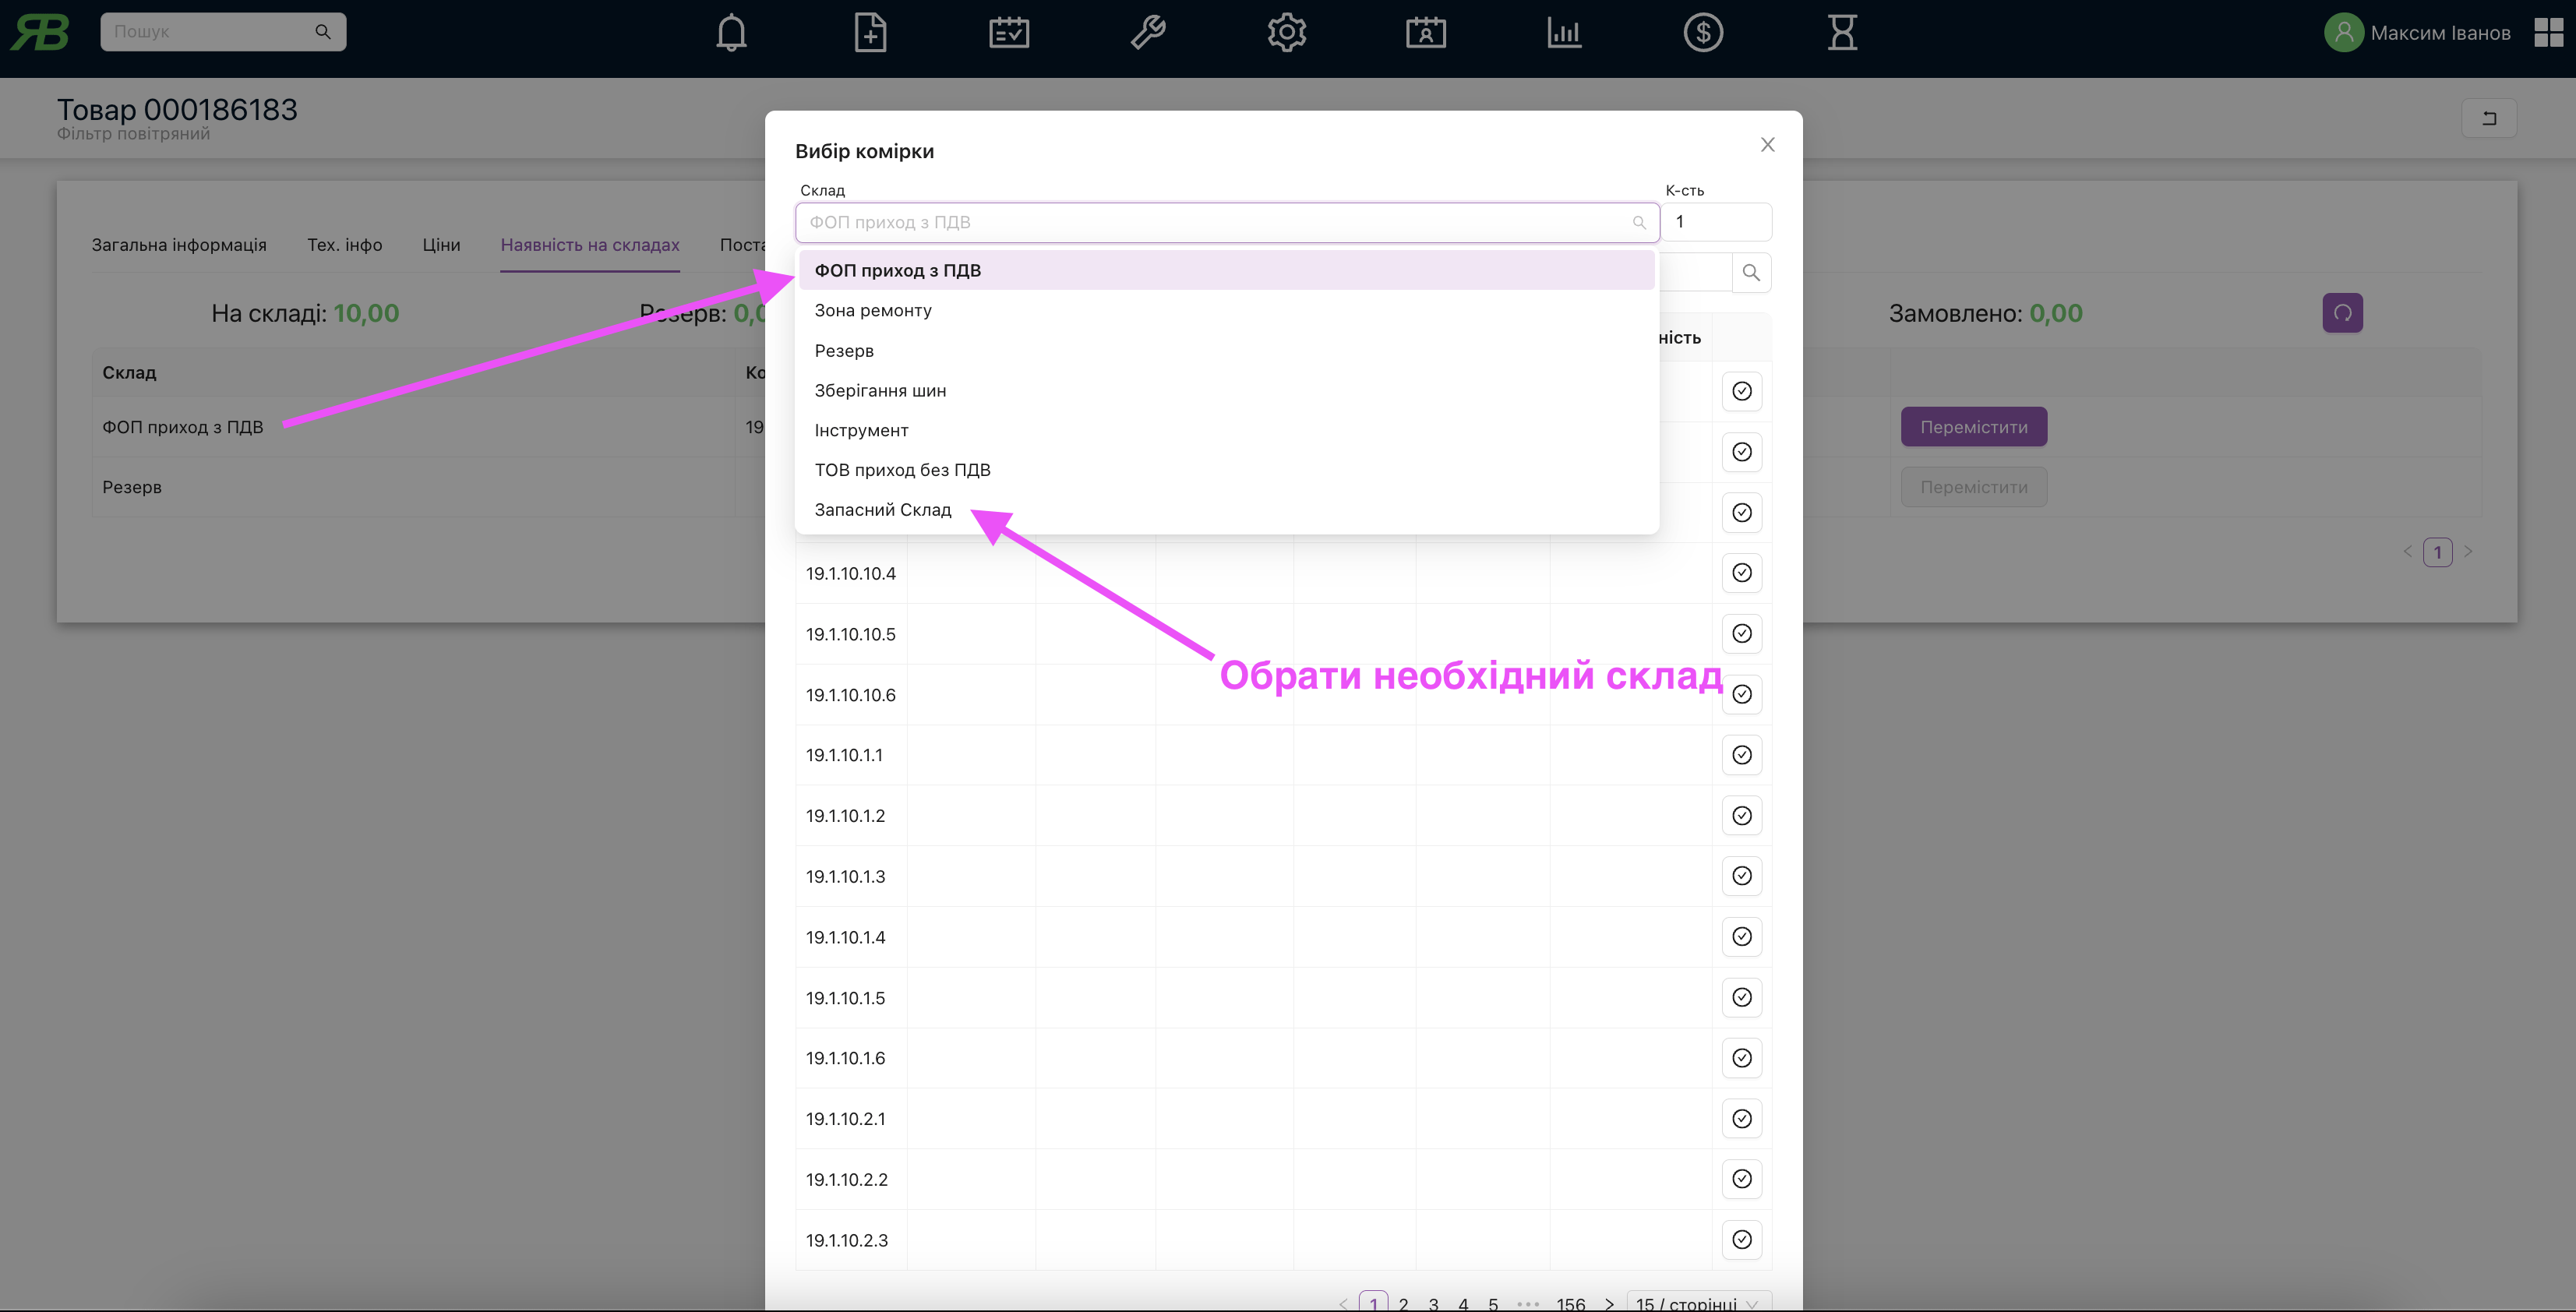The width and height of the screenshot is (2576, 1312).
Task: Pick 'ТОВ приход без ПДВ' option
Action: (902, 470)
